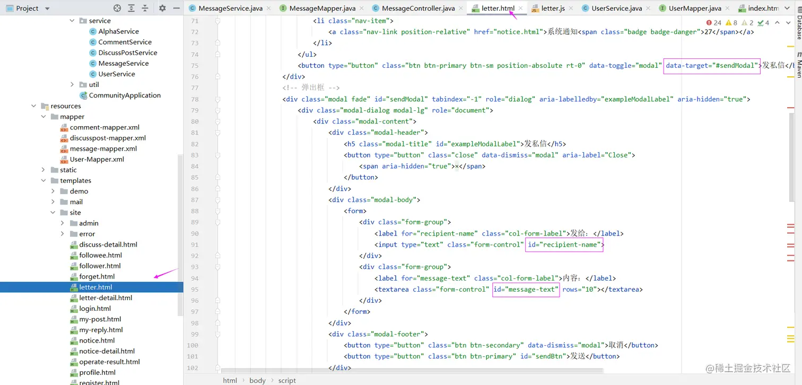Viewport: 802px width, 385px height.
Task: Collapse the mapper folder
Action: [x=43, y=117]
